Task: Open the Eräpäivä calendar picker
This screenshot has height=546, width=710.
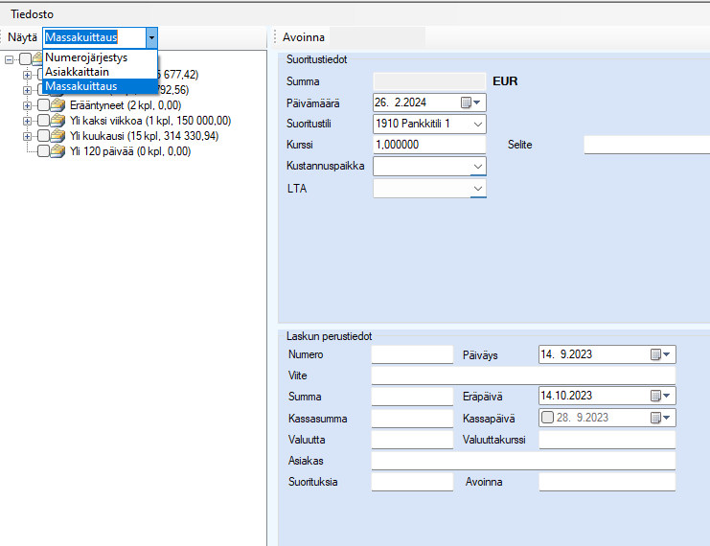Action: pos(662,396)
